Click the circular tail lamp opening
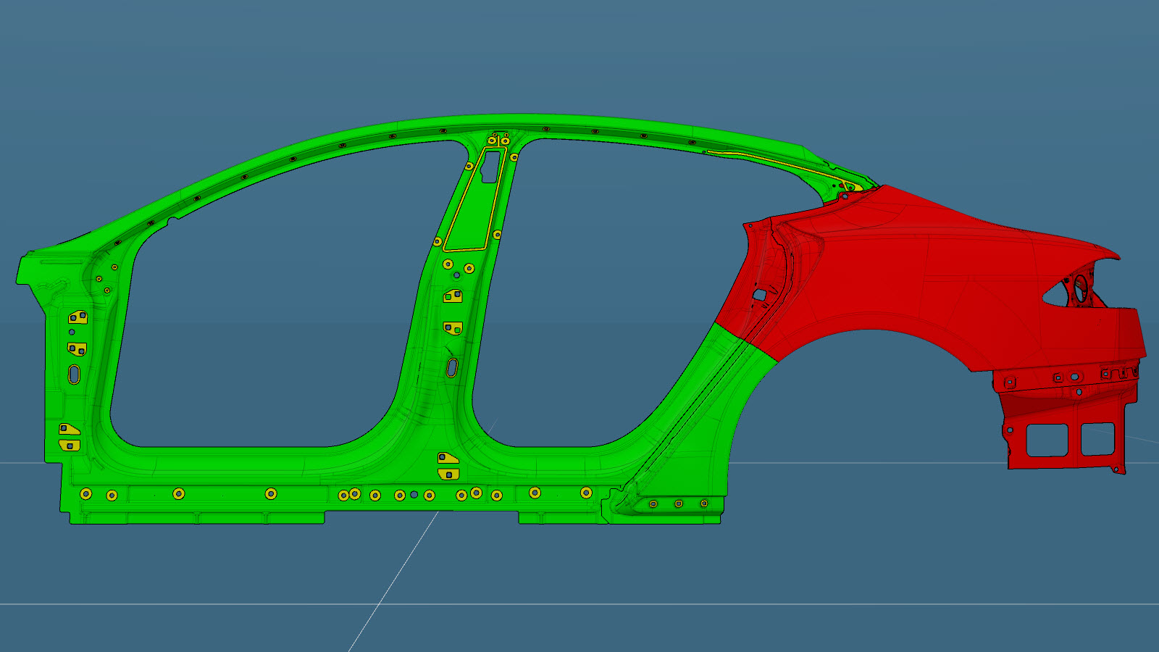The image size is (1159, 652). pos(1079,288)
